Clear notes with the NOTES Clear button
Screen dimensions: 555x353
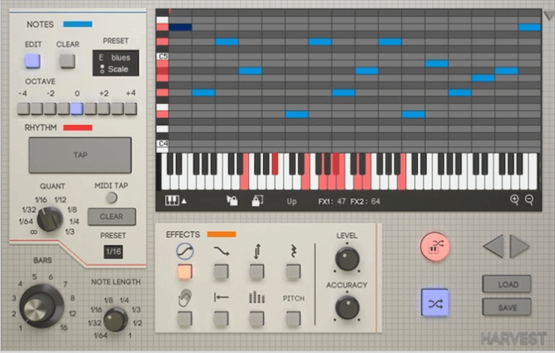67,61
